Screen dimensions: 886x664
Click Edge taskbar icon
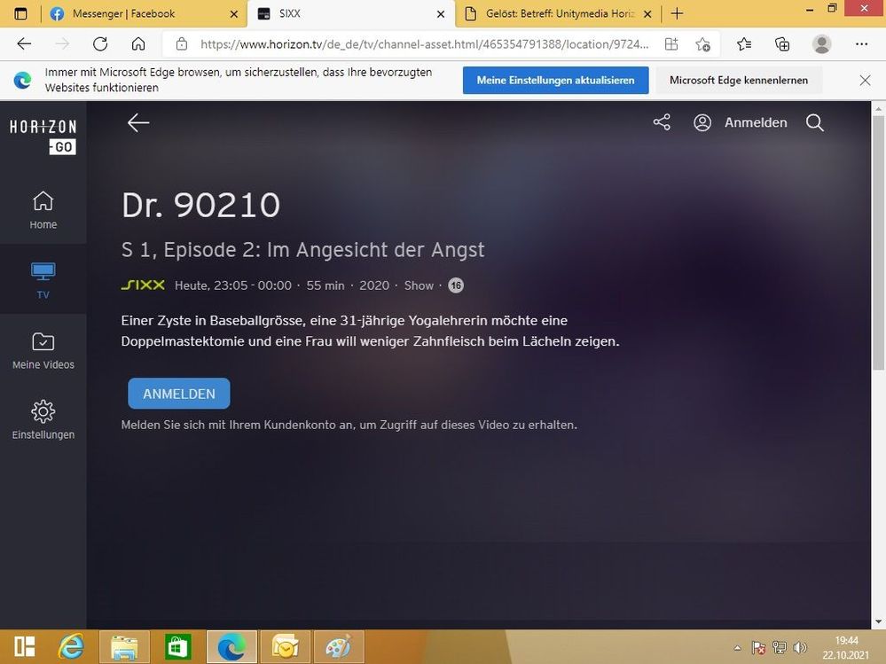(x=231, y=647)
